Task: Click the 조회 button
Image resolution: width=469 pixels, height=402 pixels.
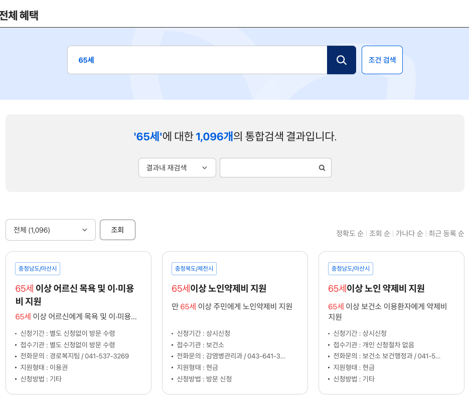Action: pos(117,230)
